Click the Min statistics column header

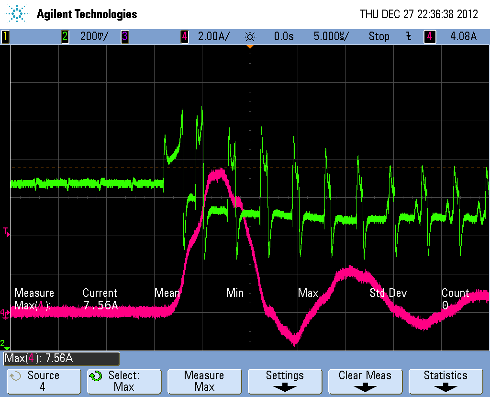(x=234, y=293)
